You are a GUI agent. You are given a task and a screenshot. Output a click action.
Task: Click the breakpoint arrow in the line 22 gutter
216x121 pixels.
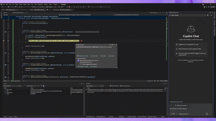4,40
